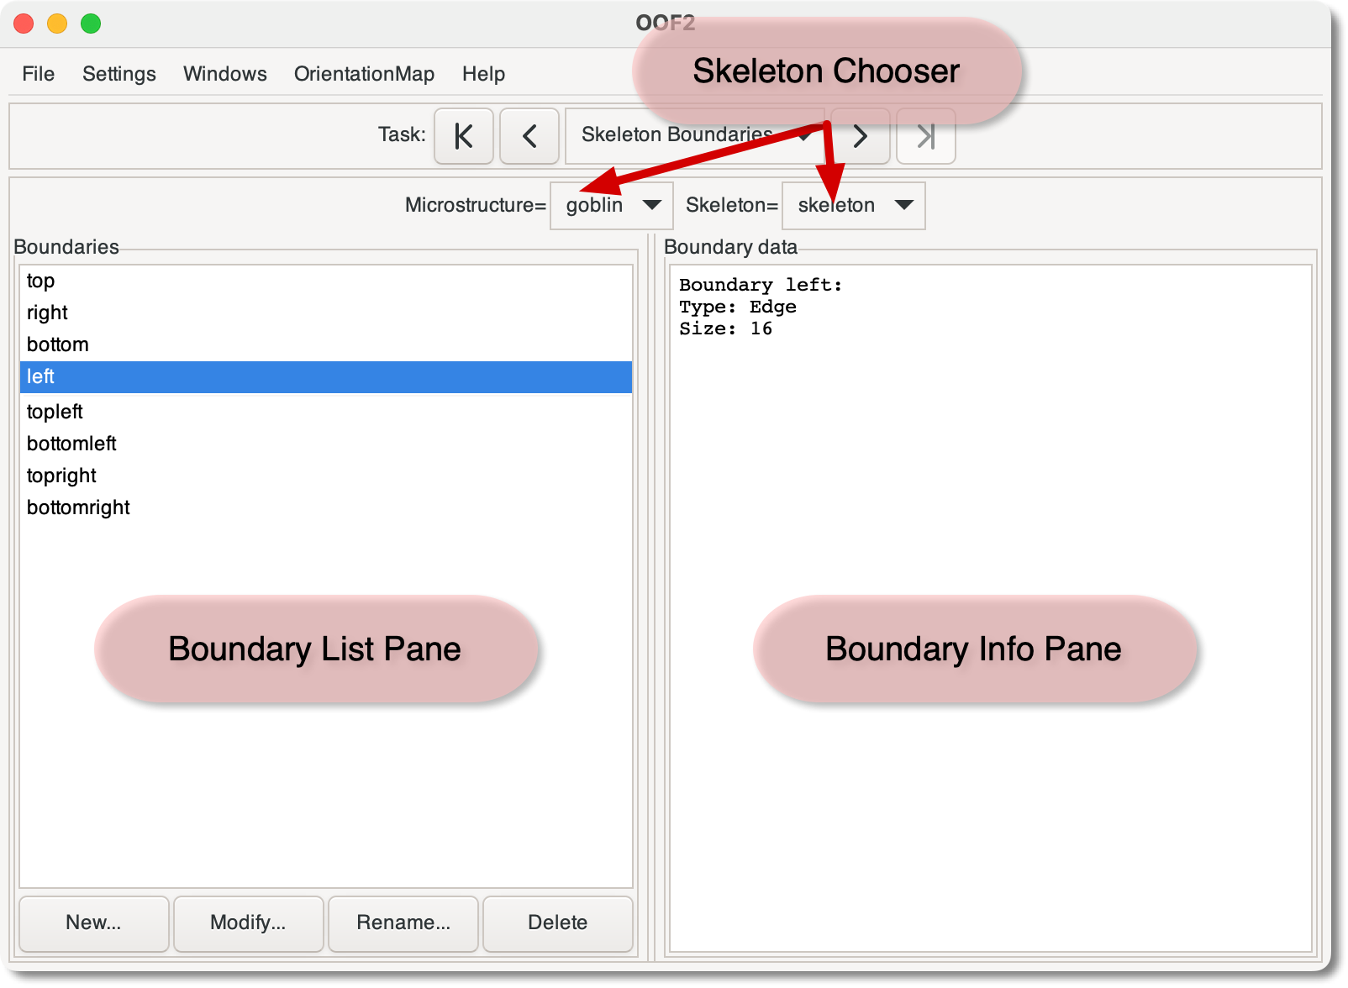The image size is (1348, 988).
Task: Open the Settings menu
Action: click(118, 74)
